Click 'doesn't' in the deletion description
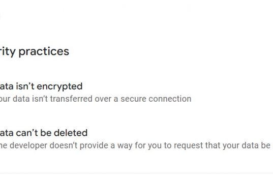The width and height of the screenshot is (273, 183). pos(64,145)
